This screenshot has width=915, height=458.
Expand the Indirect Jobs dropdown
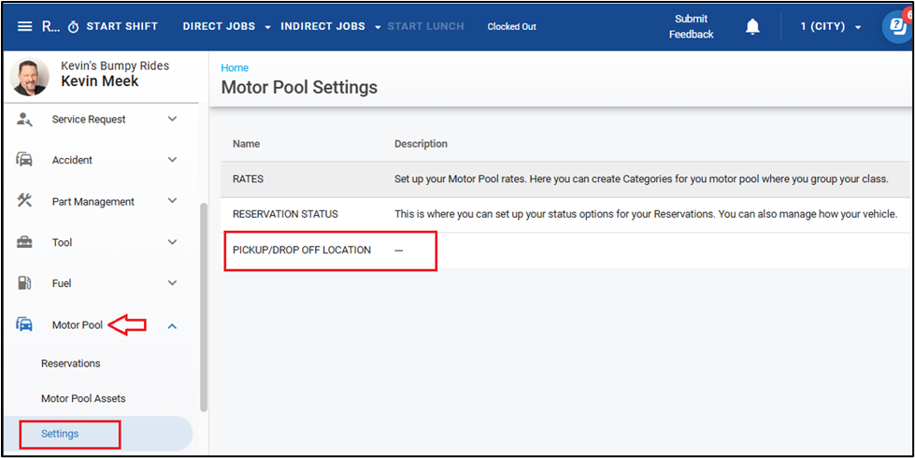[331, 26]
